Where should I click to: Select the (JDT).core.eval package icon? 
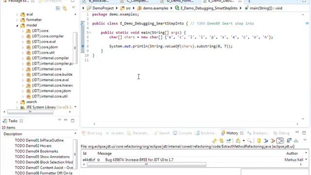[x=28, y=42]
